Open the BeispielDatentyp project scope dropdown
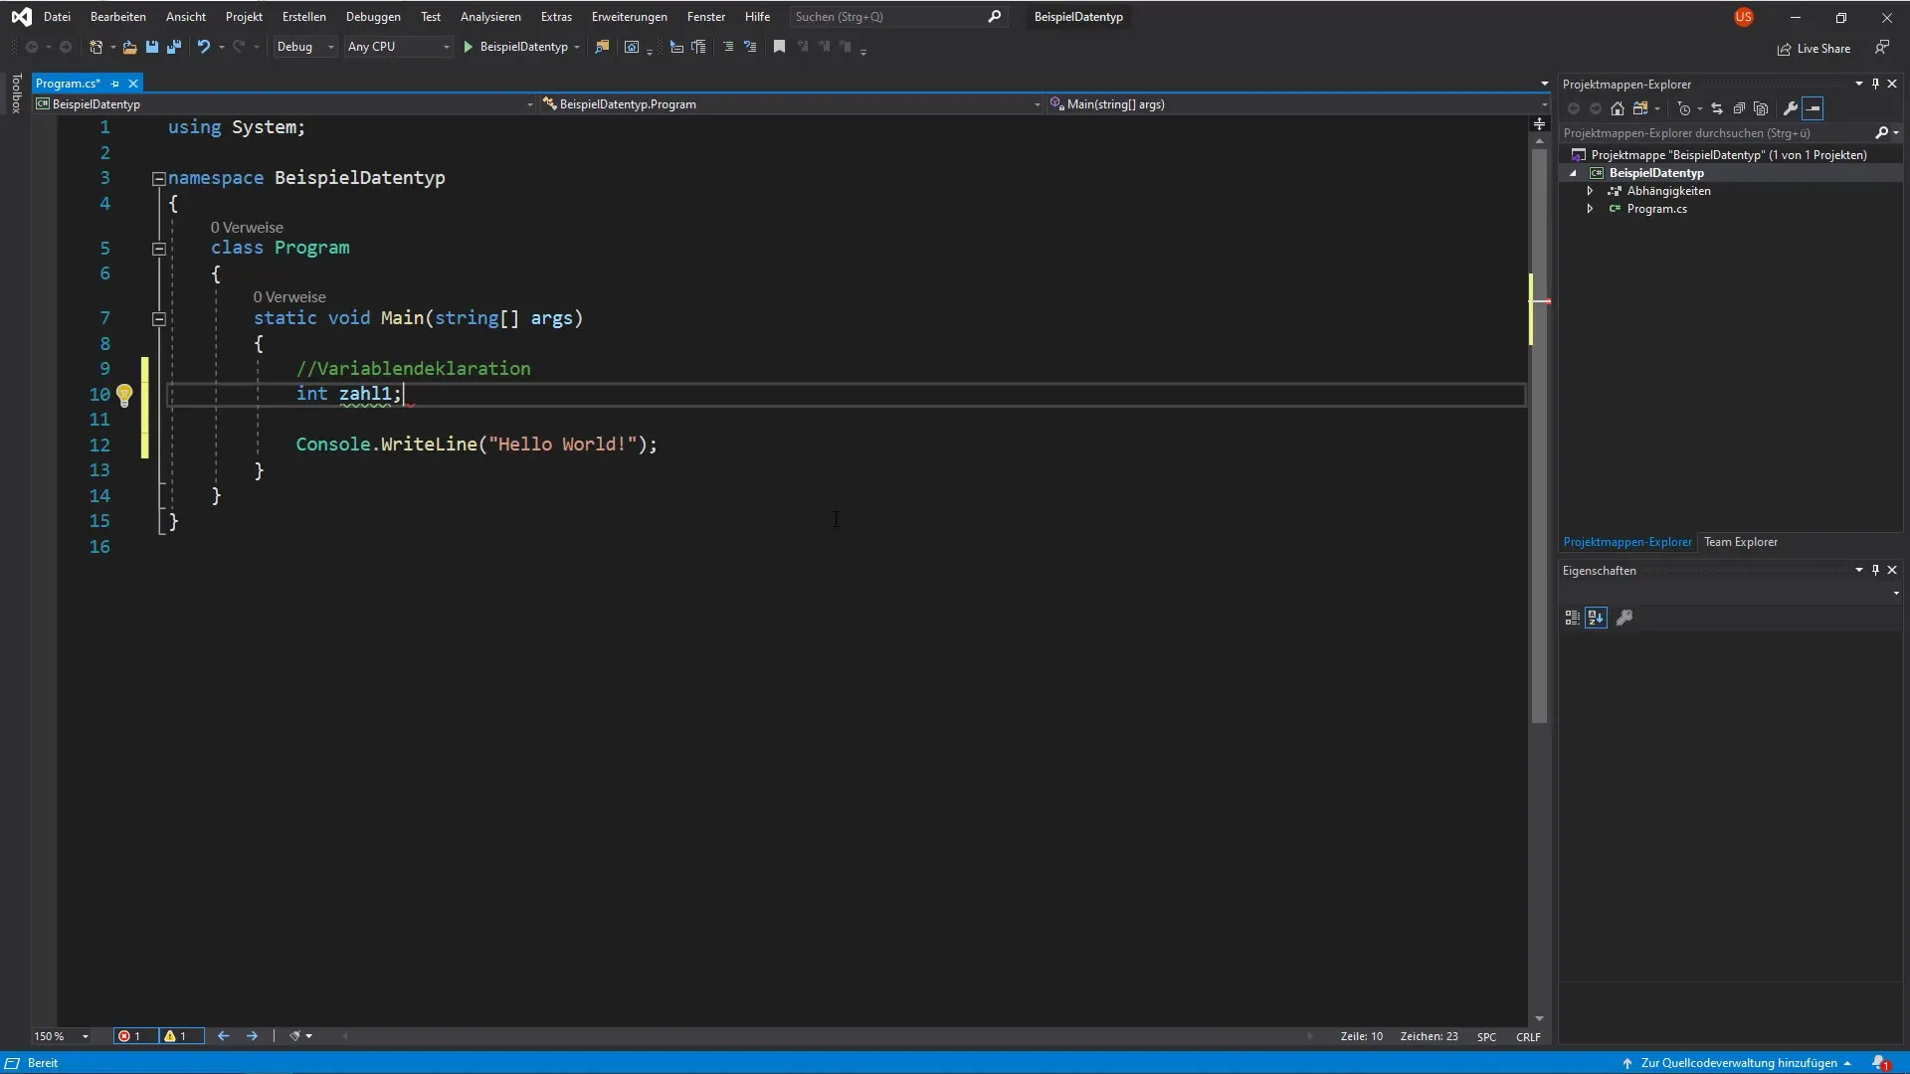1910x1074 pixels. pyautogui.click(x=285, y=104)
